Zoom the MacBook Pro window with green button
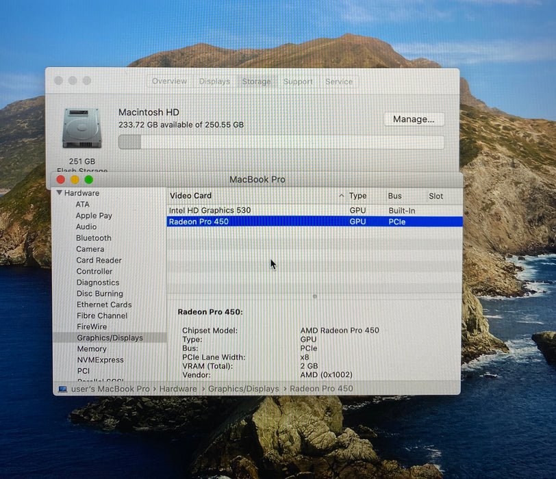556x479 pixels. click(x=88, y=179)
